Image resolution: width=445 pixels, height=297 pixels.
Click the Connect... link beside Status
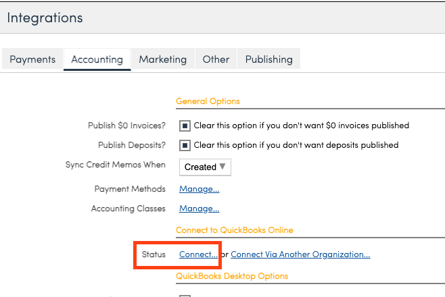[198, 254]
